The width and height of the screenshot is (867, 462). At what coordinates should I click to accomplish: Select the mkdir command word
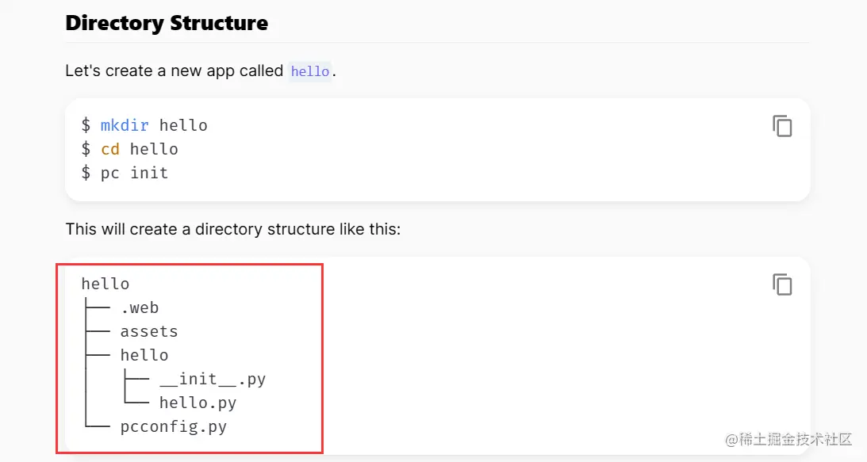point(125,125)
